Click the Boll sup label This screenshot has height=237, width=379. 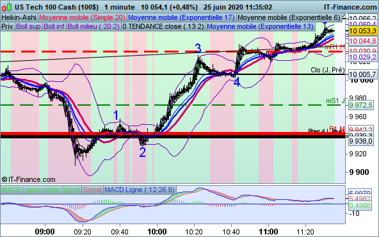[28, 26]
